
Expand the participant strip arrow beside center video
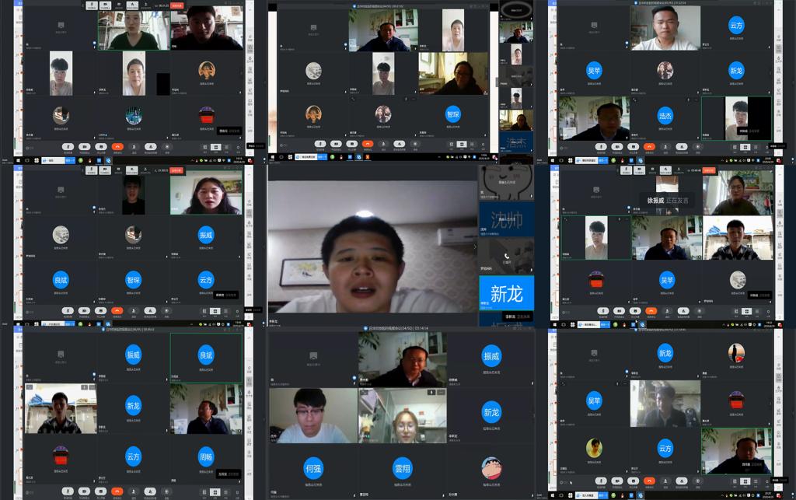(x=474, y=247)
